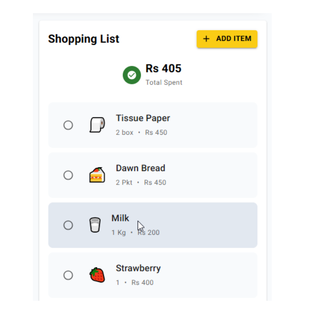Viewport: 317px width, 317px height.
Task: Click the Shopping List heading
Action: (x=84, y=38)
